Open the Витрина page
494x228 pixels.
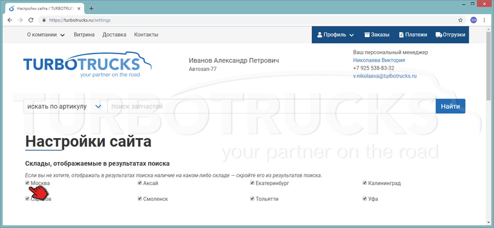pyautogui.click(x=84, y=35)
